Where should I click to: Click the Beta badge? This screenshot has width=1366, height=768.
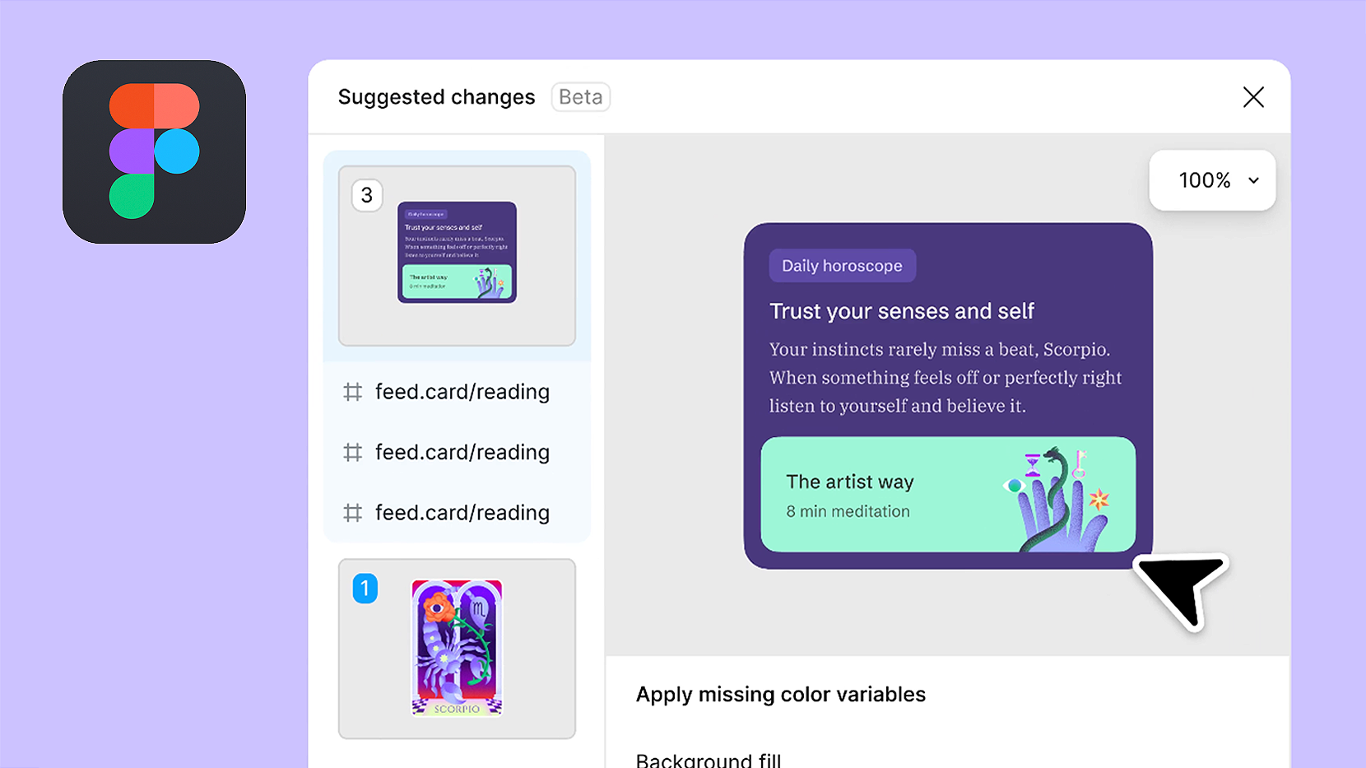pyautogui.click(x=580, y=97)
